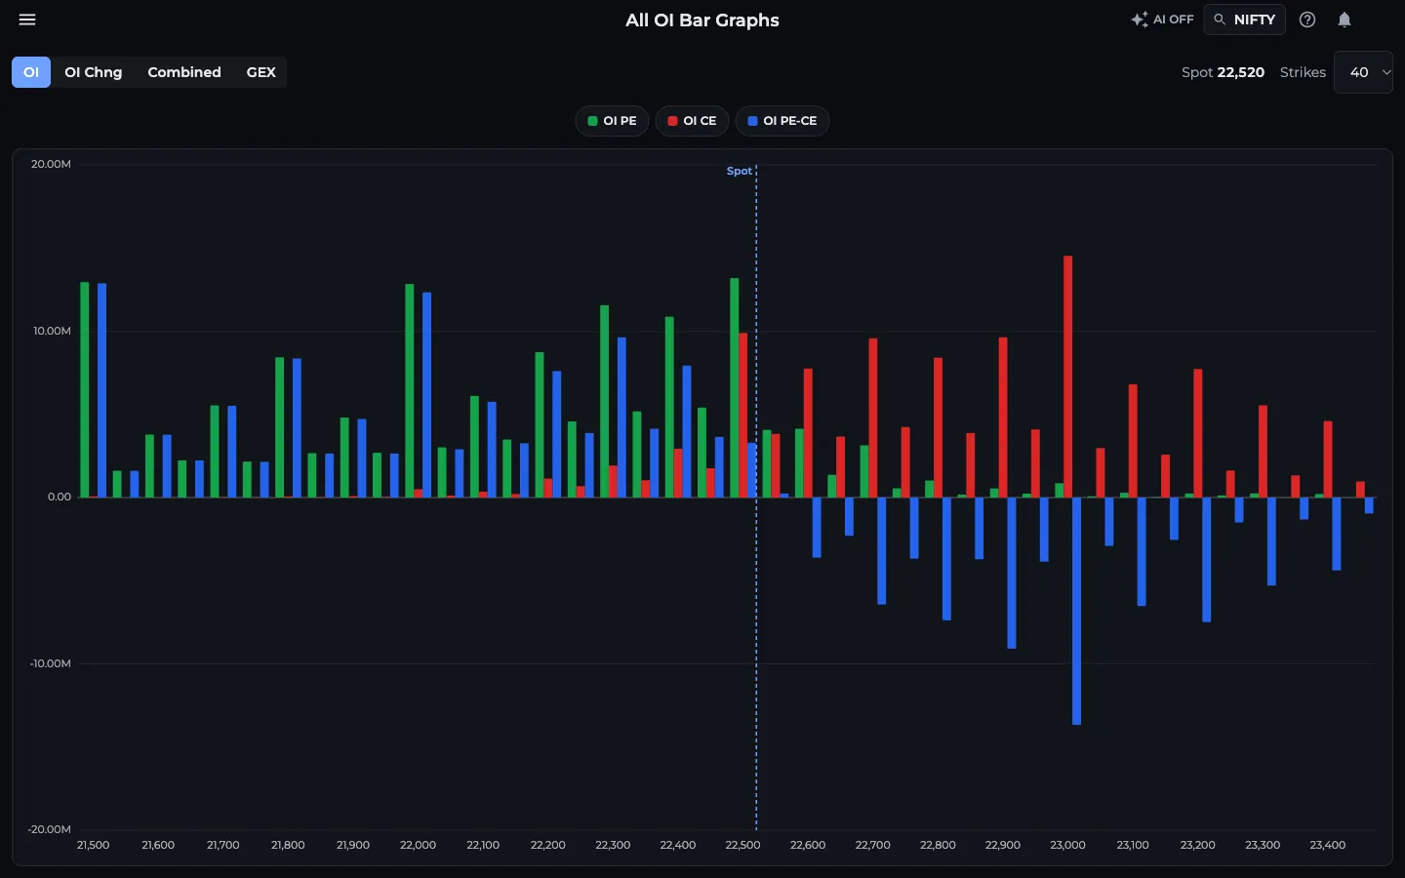
Task: Click the search magnifier icon
Action: click(x=1220, y=20)
